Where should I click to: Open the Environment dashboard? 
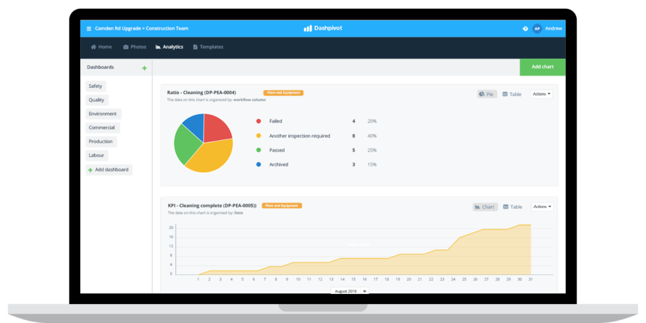coord(103,114)
